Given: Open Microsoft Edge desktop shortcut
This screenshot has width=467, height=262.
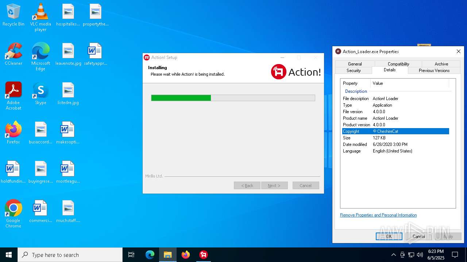Looking at the screenshot, I should [x=40, y=56].
